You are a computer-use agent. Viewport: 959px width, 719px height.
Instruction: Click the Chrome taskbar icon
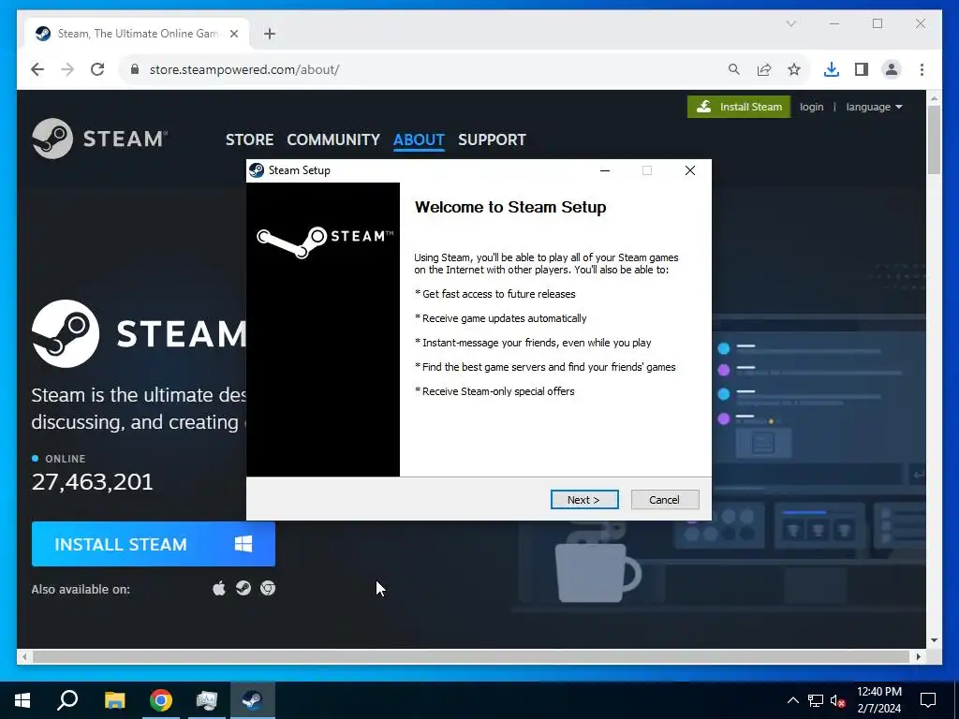[x=161, y=700]
